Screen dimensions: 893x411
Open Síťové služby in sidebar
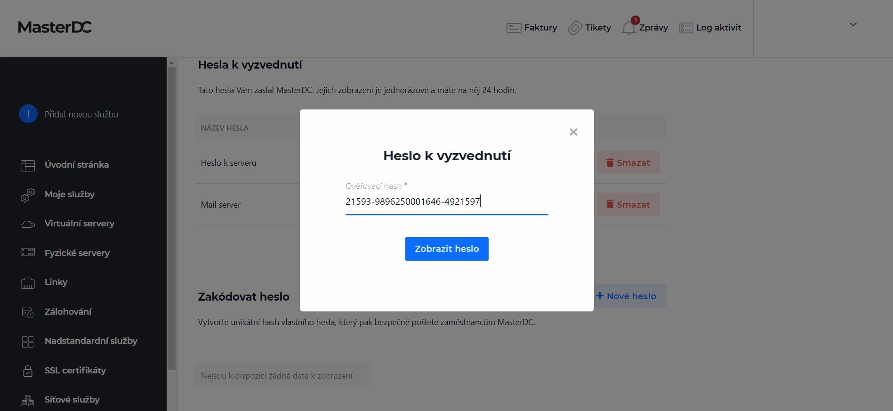pyautogui.click(x=72, y=400)
